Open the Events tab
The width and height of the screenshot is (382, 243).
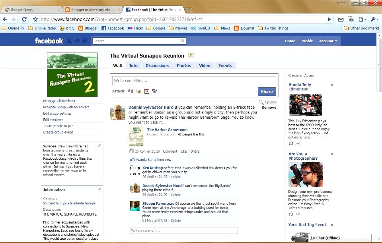225,65
